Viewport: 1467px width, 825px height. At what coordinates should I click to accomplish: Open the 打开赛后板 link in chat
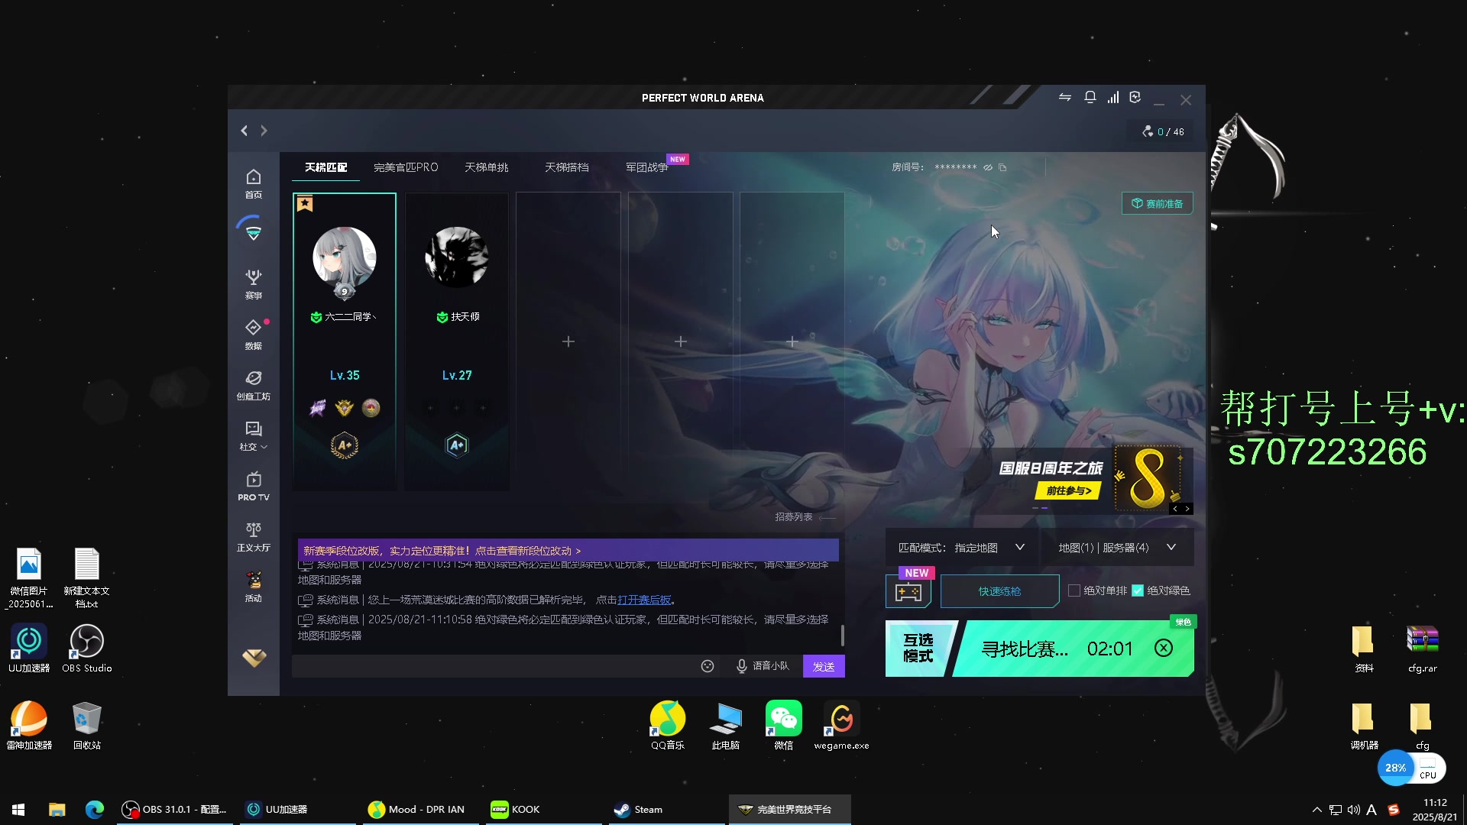tap(644, 600)
